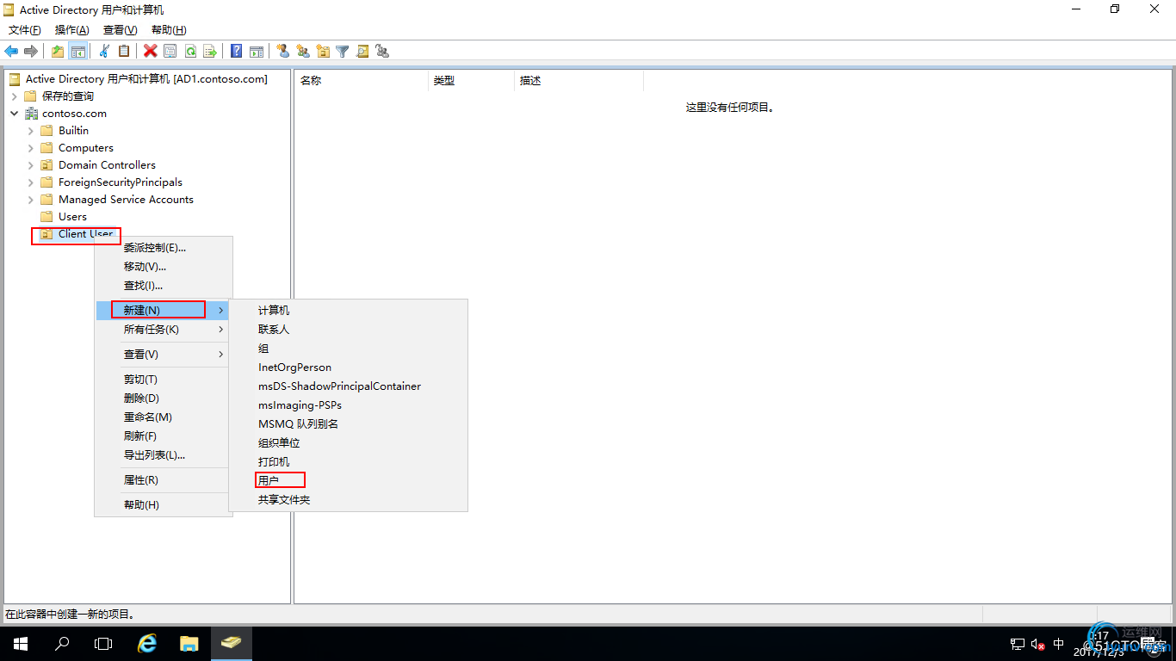Expand the Computers container

[31, 148]
